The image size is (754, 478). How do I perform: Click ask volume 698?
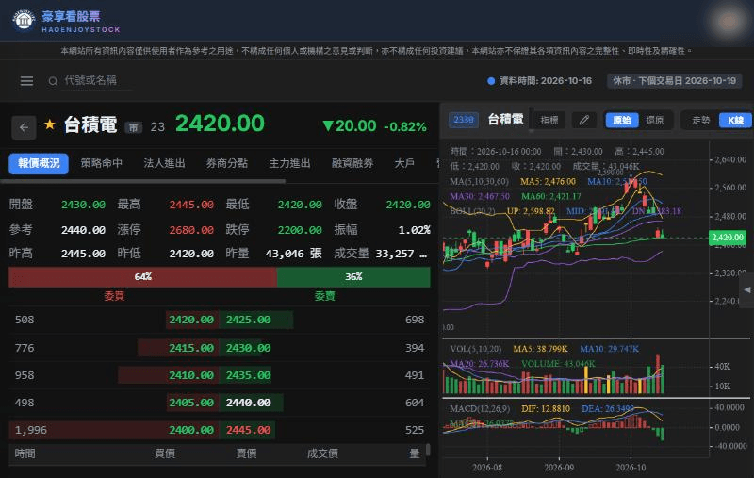(415, 320)
